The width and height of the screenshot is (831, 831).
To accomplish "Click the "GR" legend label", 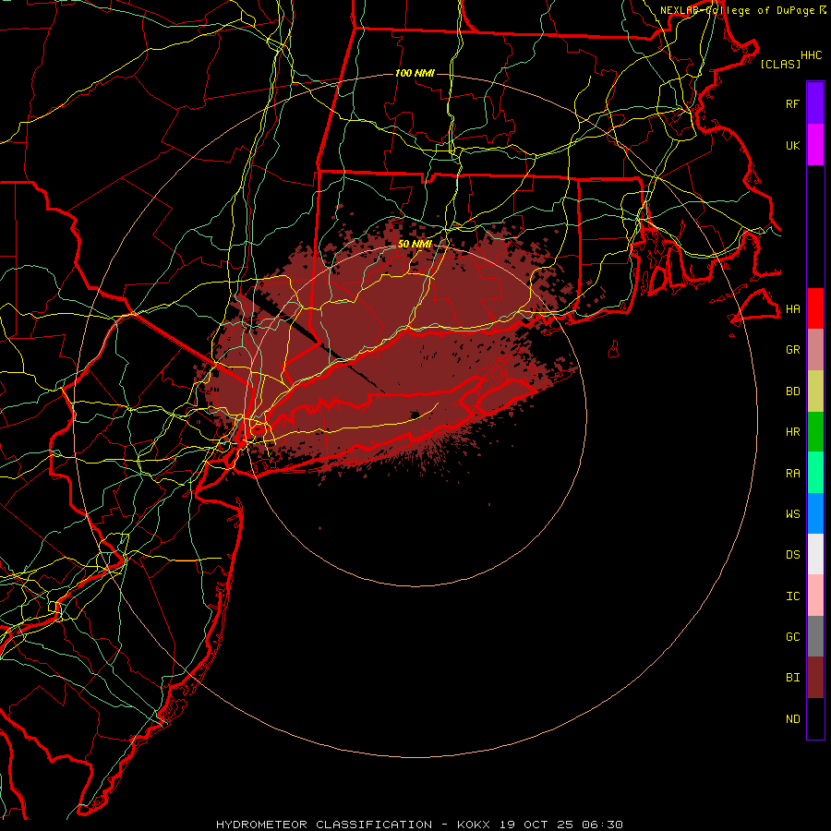I will [792, 350].
